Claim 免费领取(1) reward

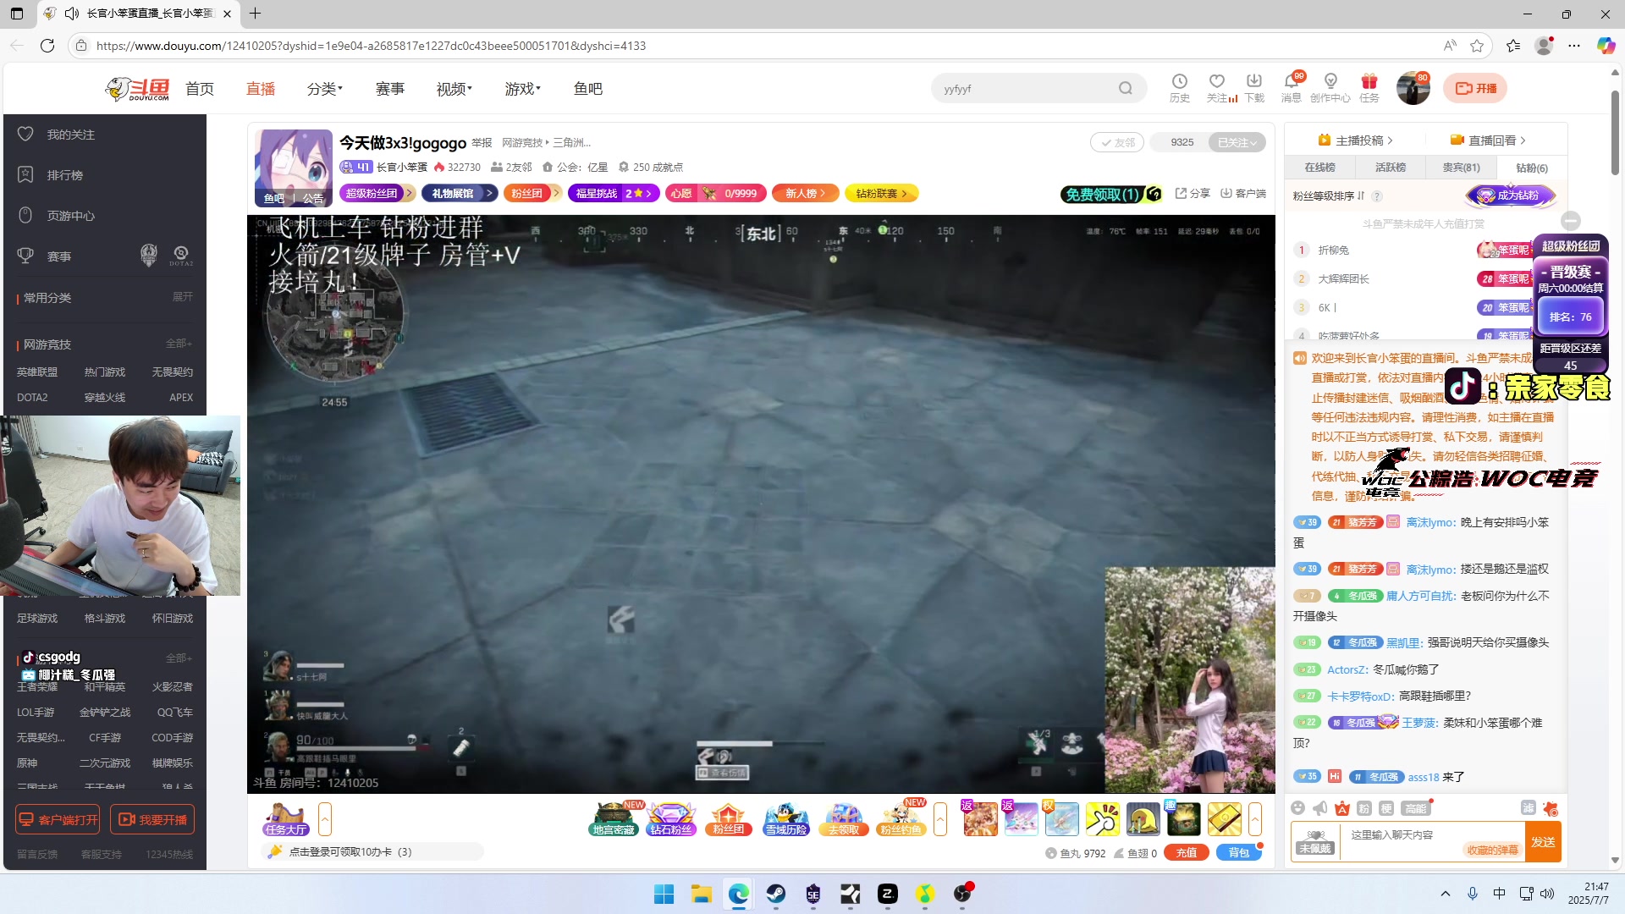(1111, 195)
